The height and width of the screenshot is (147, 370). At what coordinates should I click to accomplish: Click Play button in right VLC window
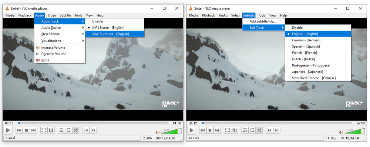point(191,130)
